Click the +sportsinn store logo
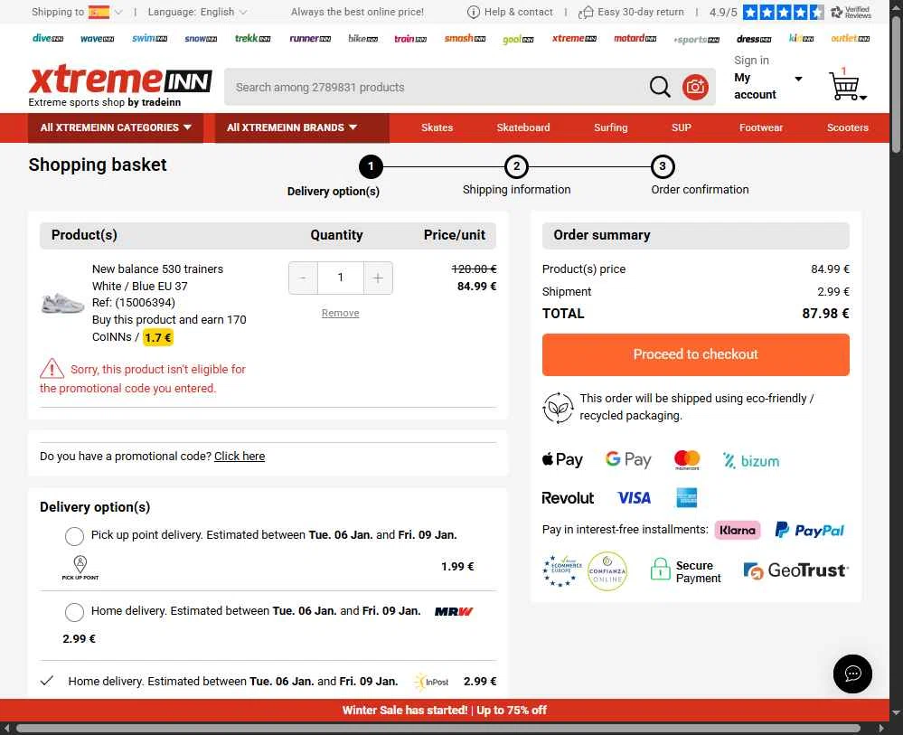The height and width of the screenshot is (735, 903). click(696, 39)
